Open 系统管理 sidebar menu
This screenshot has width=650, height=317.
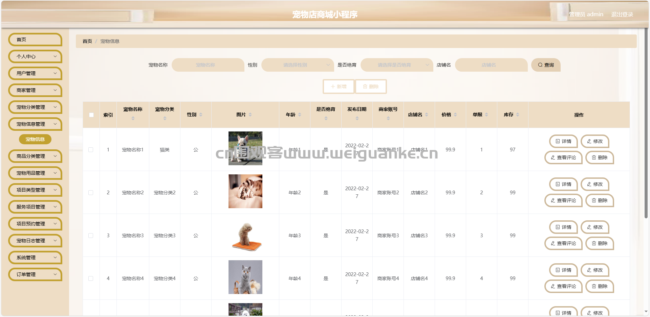point(35,258)
